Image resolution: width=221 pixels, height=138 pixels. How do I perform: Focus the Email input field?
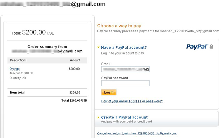[x=125, y=69]
